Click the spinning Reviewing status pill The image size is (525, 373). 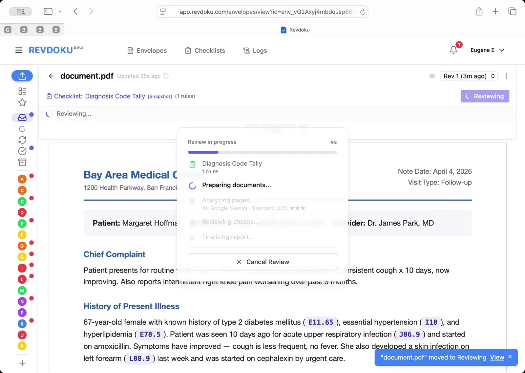coord(485,96)
